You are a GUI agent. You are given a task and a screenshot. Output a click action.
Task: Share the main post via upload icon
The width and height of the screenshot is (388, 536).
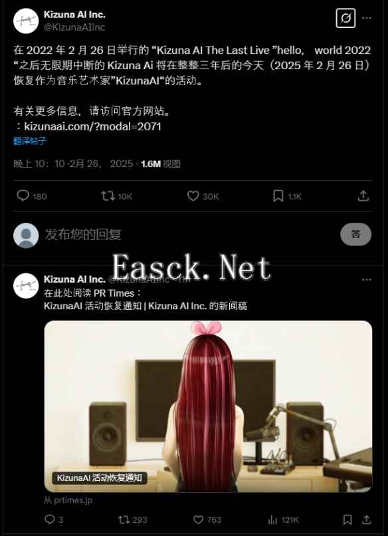pyautogui.click(x=363, y=196)
